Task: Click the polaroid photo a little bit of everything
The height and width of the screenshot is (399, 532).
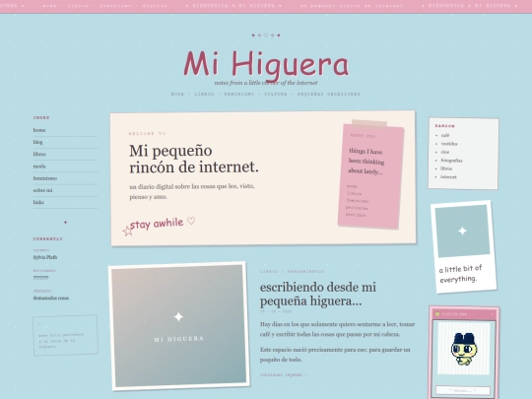Action: click(463, 246)
